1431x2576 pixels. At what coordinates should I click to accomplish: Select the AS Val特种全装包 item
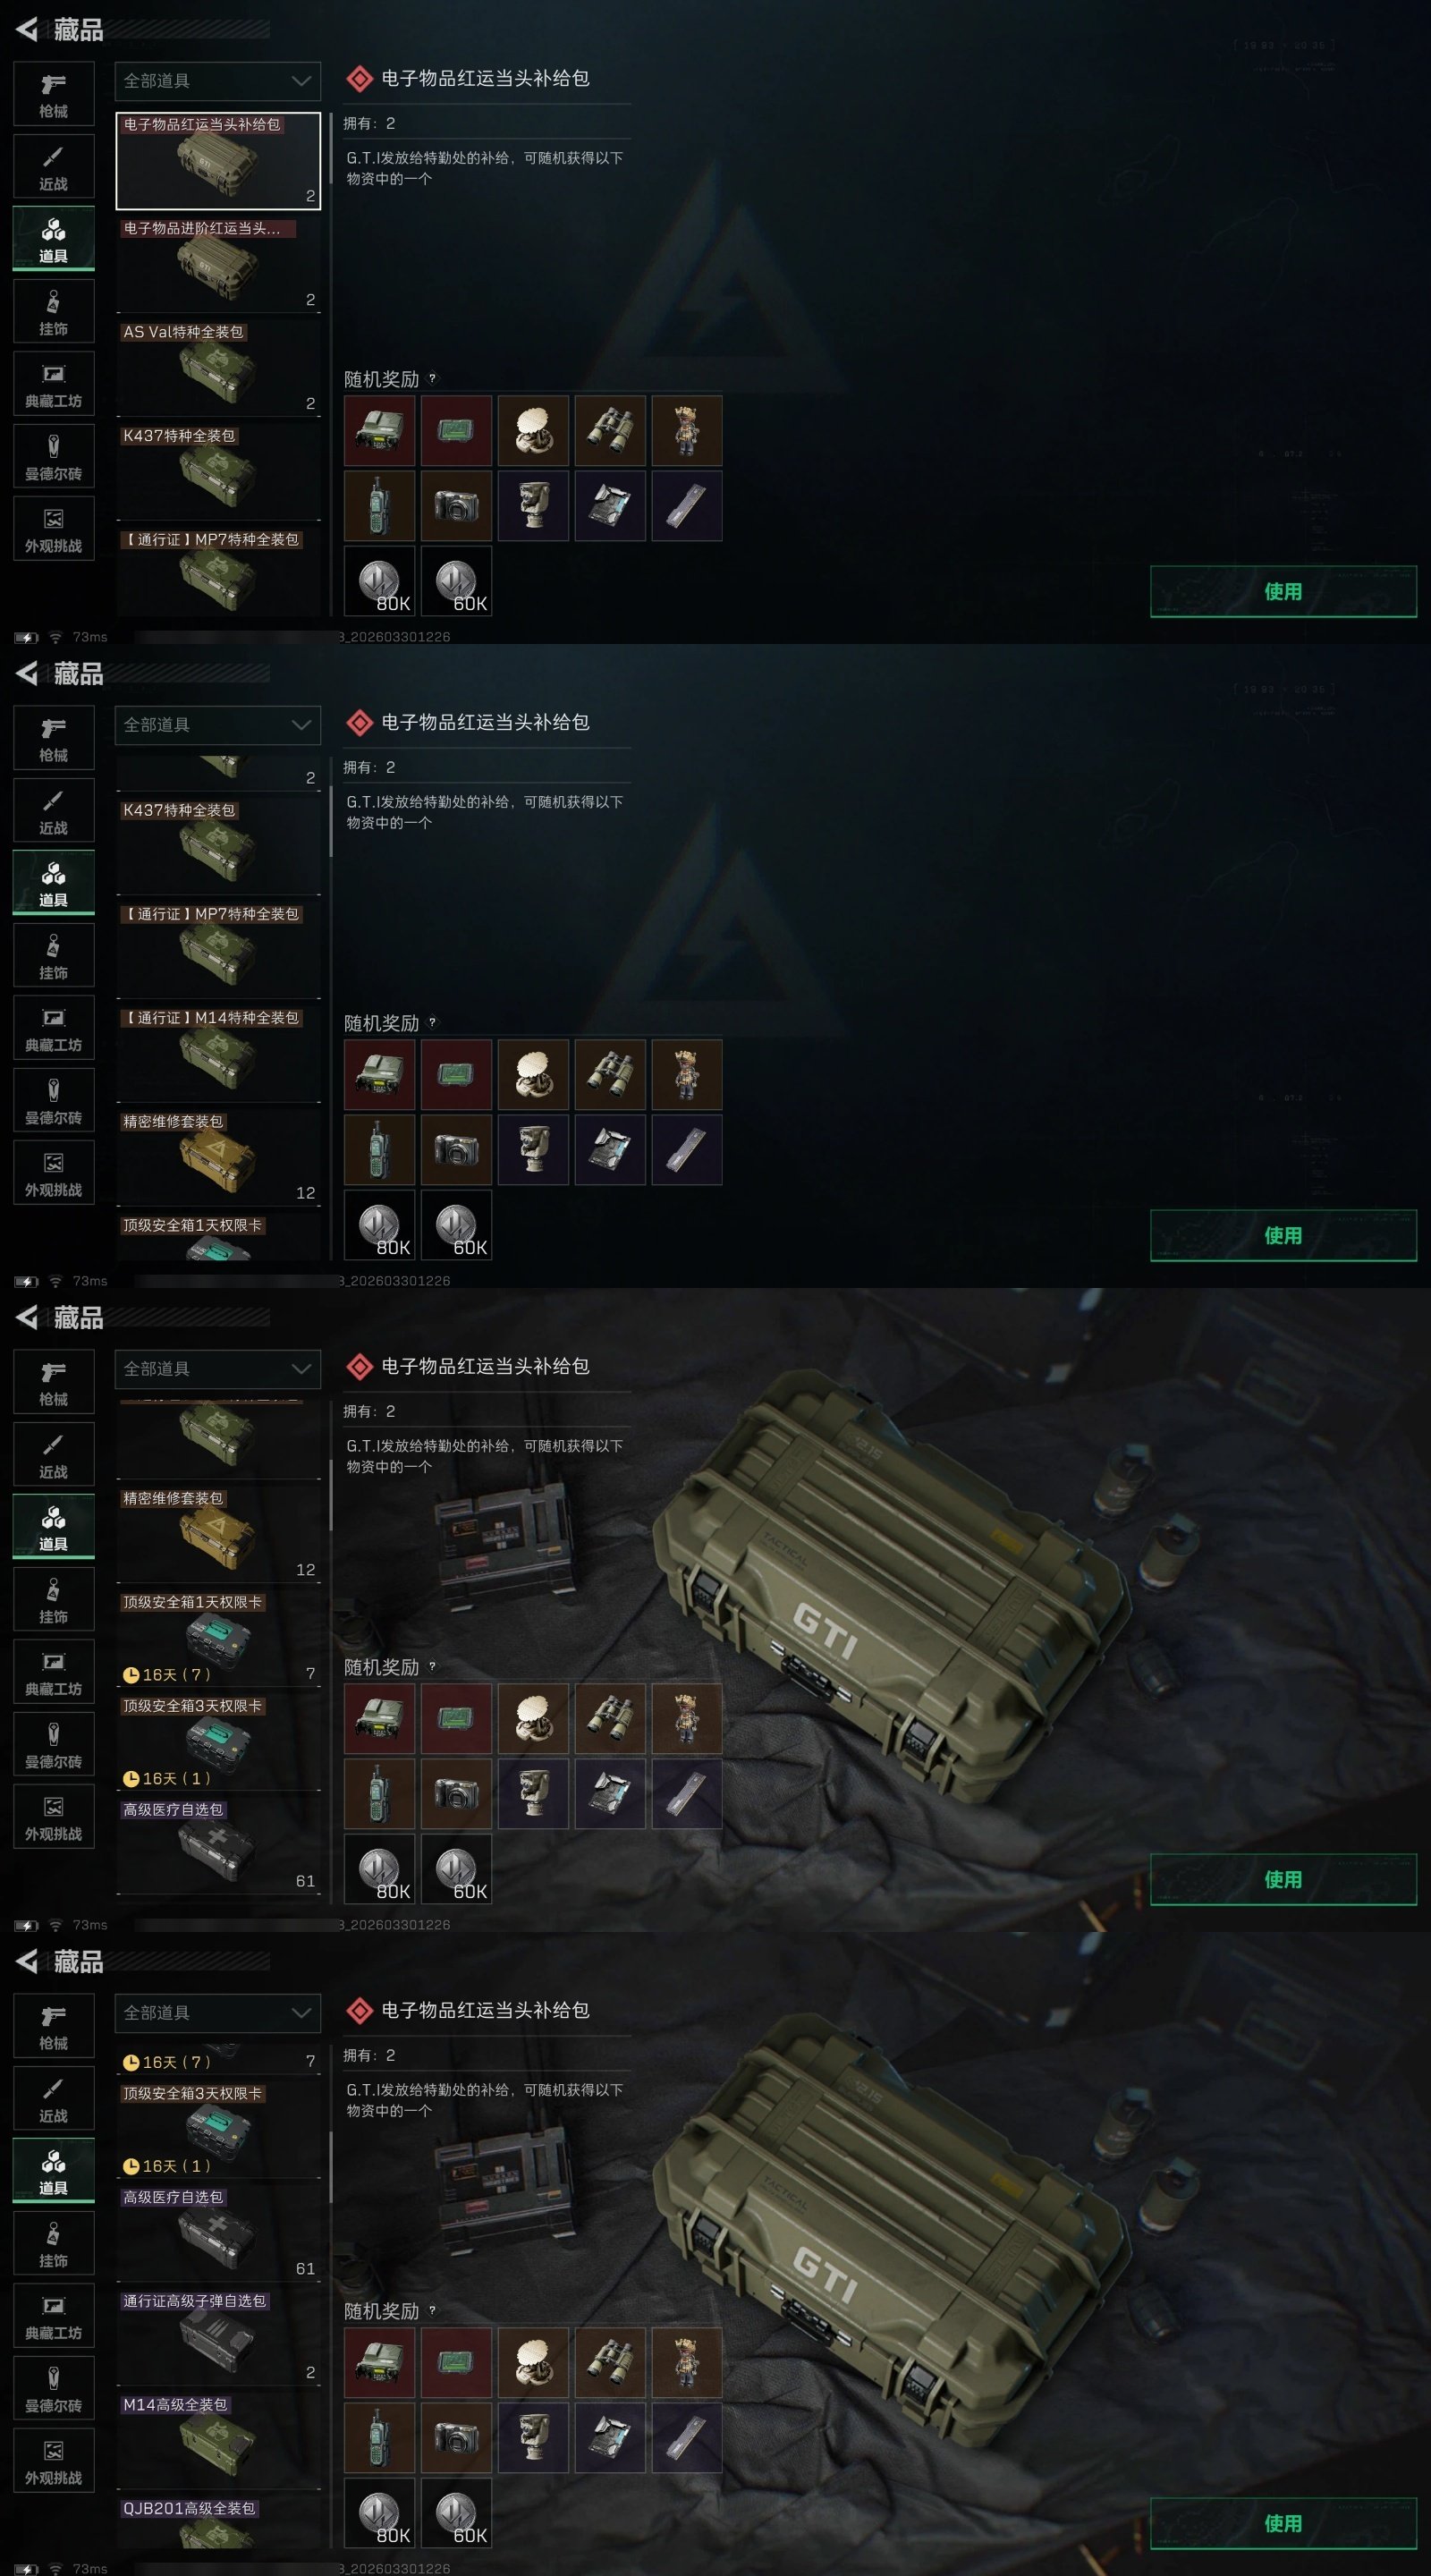(218, 367)
